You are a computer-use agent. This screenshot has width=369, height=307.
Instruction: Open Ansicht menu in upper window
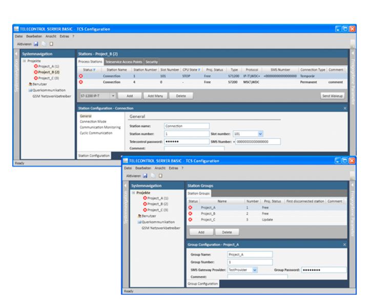51,36
